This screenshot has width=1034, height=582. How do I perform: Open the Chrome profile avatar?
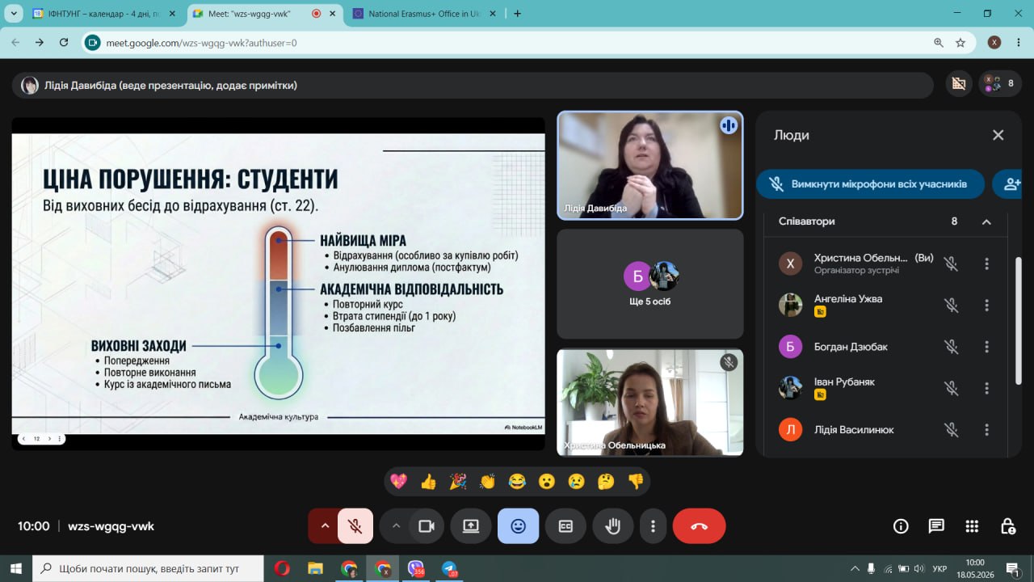(994, 43)
